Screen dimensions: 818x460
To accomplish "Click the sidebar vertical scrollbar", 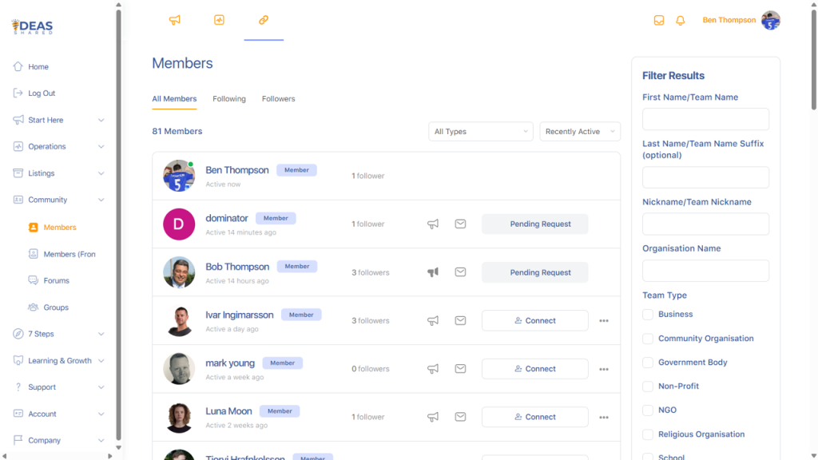I will coord(118,224).
